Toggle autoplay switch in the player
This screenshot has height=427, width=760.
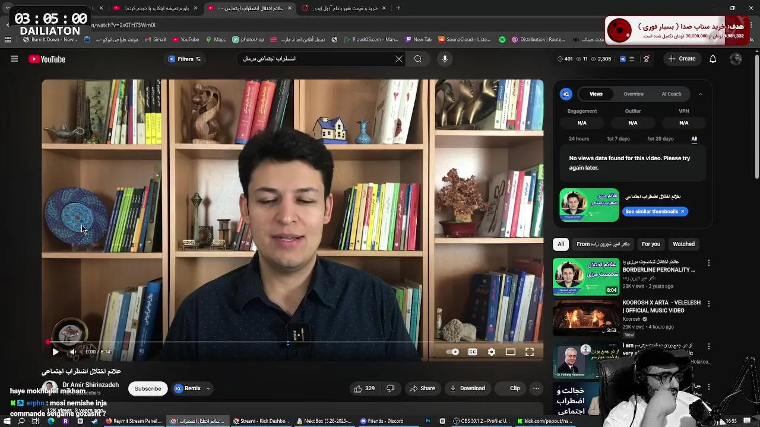click(x=452, y=352)
